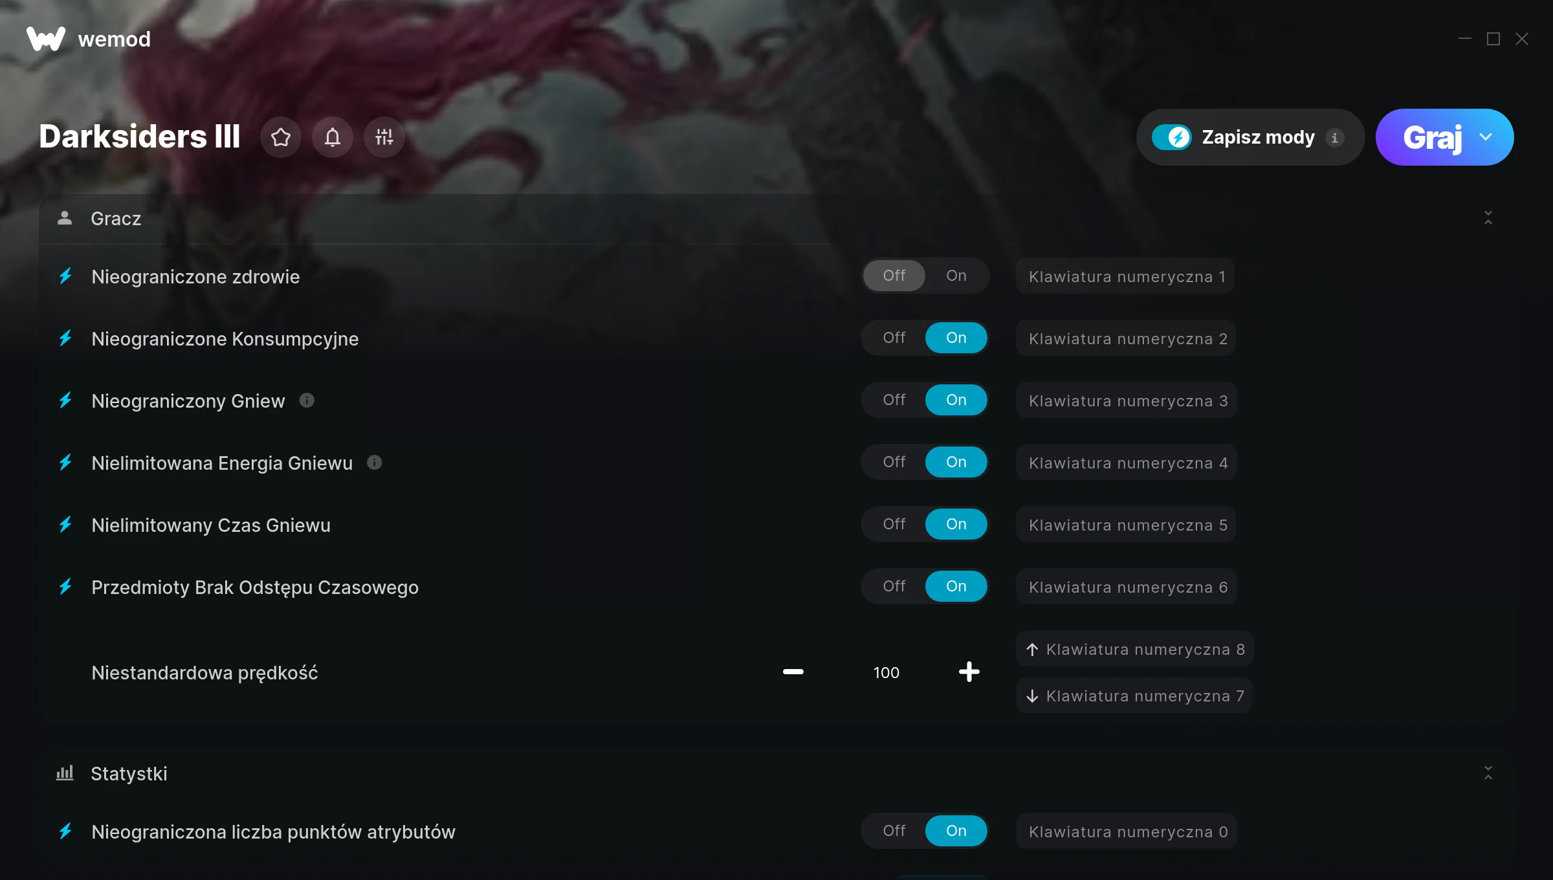Collapse the Gracz section

1488,218
